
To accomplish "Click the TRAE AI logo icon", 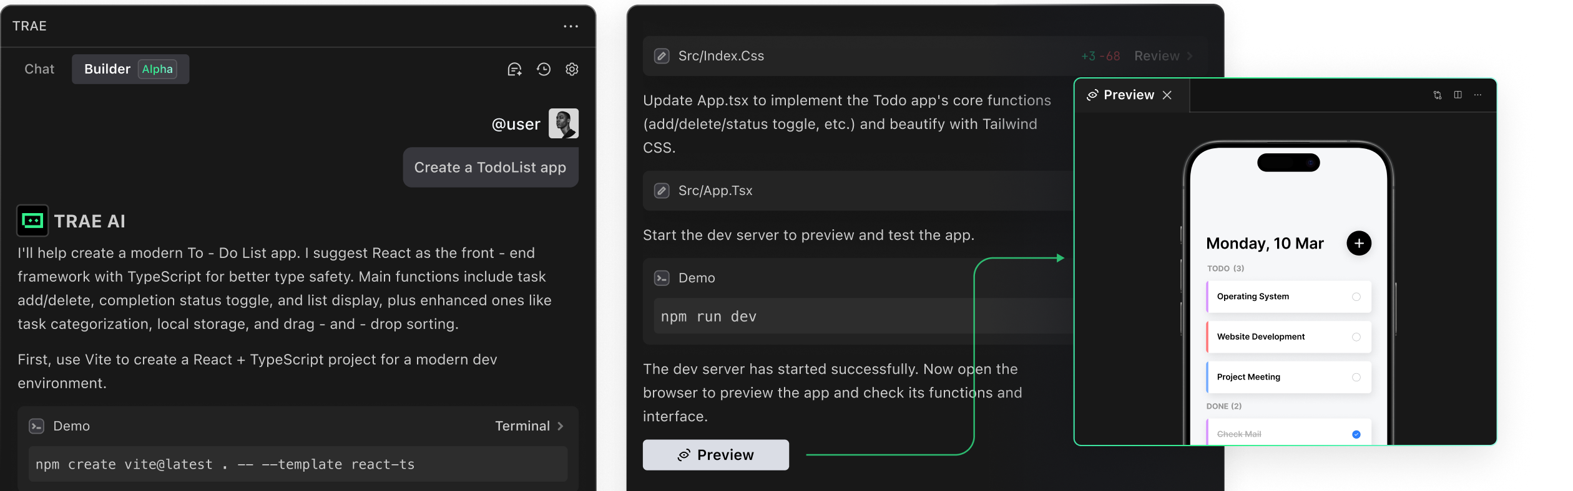I will (32, 221).
